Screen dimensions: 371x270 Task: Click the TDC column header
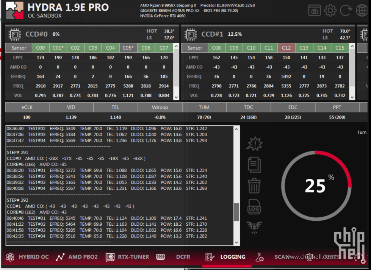coord(249,107)
